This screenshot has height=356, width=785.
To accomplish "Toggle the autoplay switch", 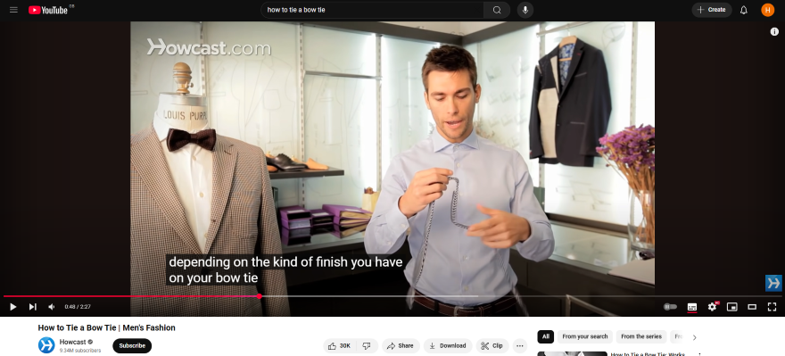I will click(670, 306).
